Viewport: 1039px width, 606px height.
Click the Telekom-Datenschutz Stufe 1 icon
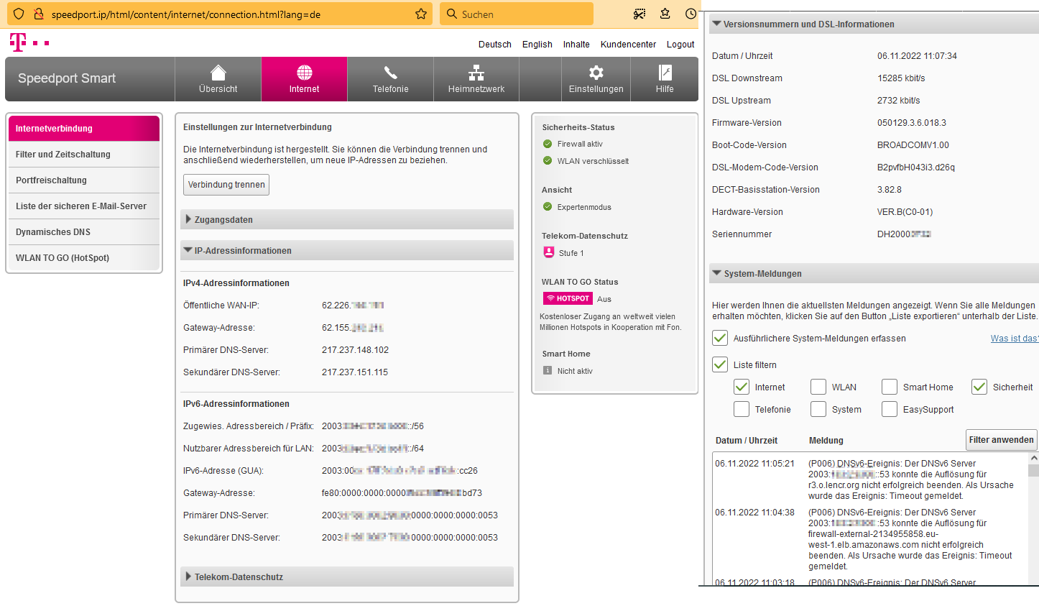point(549,252)
